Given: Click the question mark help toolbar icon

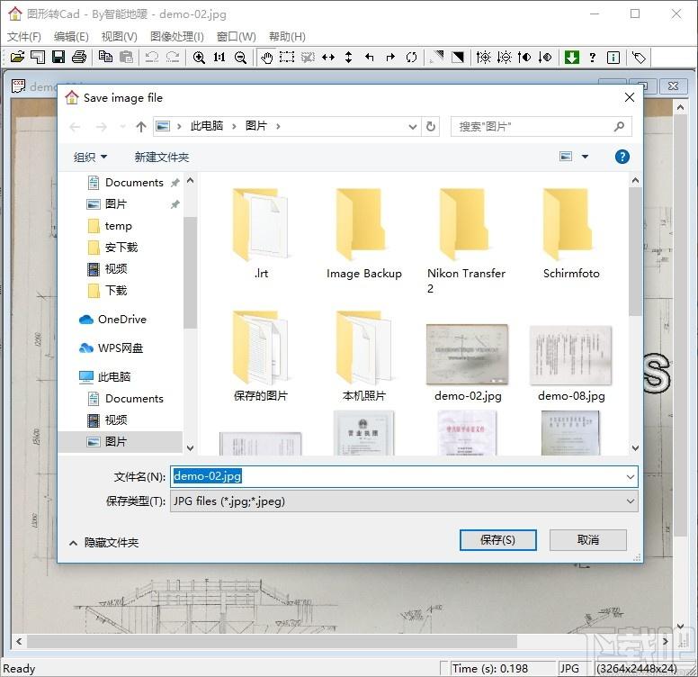Looking at the screenshot, I should tap(593, 57).
